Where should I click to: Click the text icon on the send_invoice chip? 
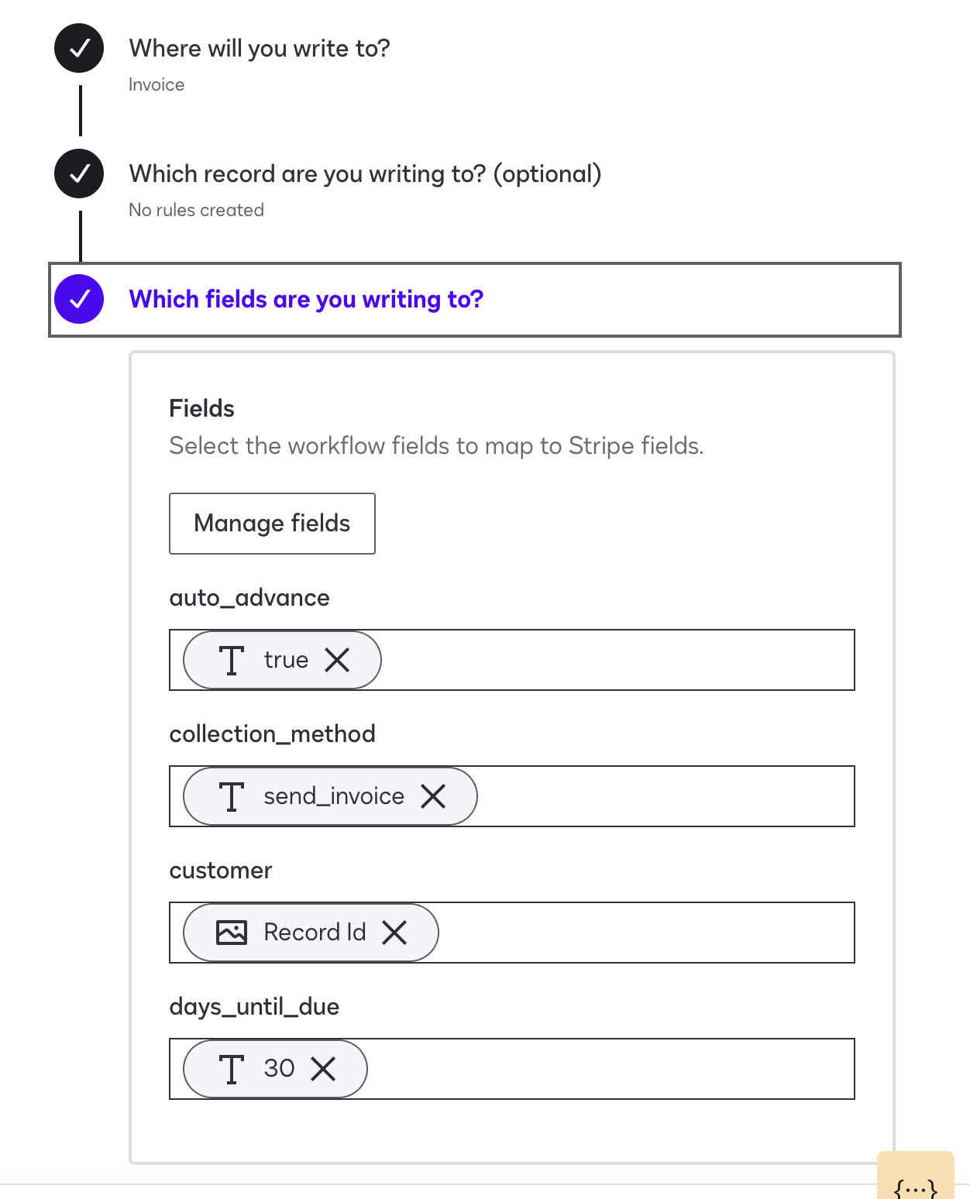pyautogui.click(x=232, y=796)
